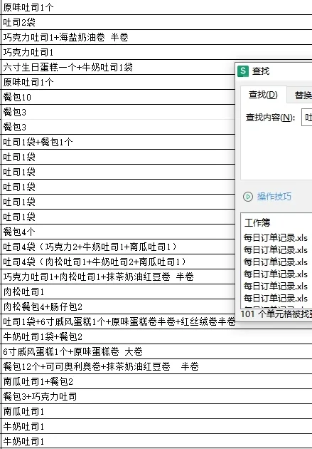Select the cell '六寸生日蛋糕一个+牛奶吐司1袋'

[x=118, y=67]
